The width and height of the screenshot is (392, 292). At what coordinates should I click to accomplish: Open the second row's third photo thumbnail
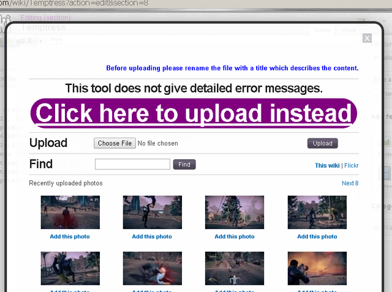(x=235, y=268)
